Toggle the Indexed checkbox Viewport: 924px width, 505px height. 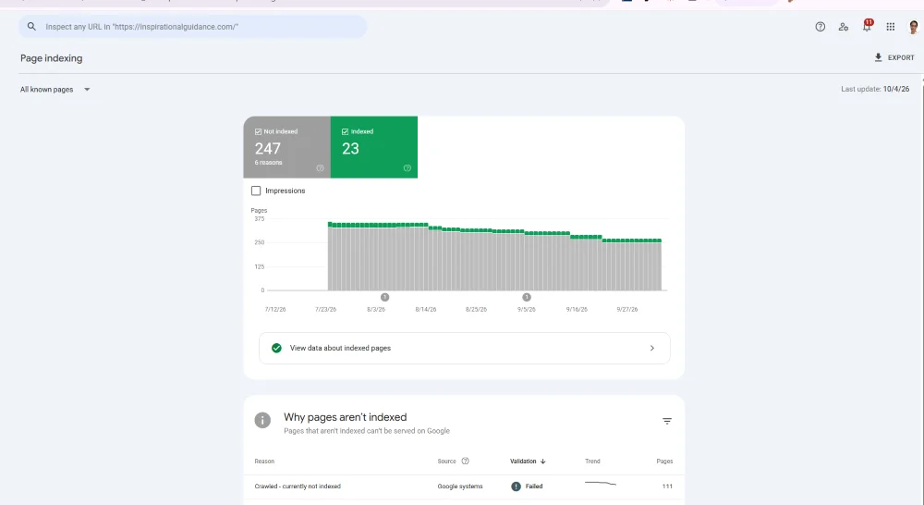coord(346,131)
